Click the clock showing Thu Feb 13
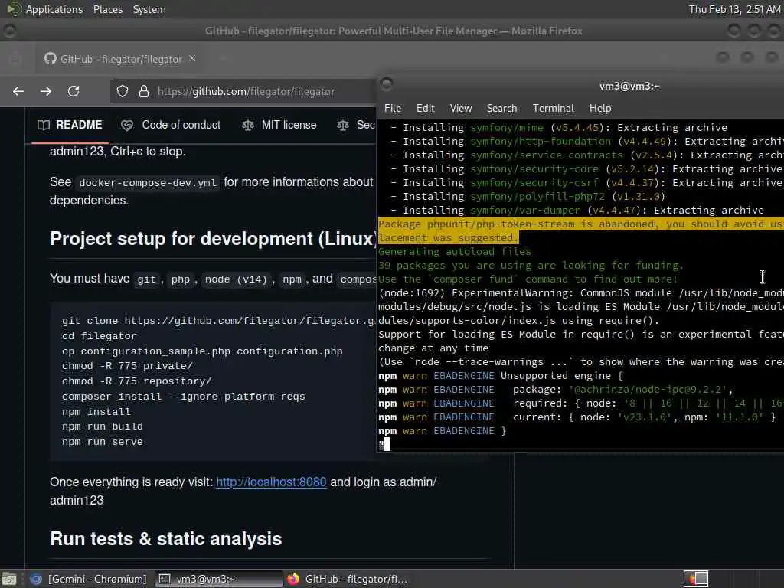 pyautogui.click(x=734, y=9)
